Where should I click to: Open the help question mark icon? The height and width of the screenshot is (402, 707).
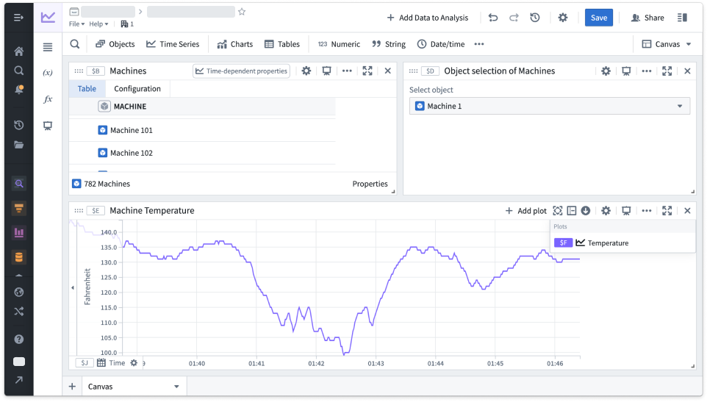(18, 340)
